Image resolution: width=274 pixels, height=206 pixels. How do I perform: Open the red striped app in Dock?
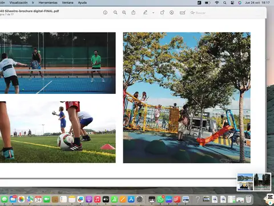pos(177,200)
